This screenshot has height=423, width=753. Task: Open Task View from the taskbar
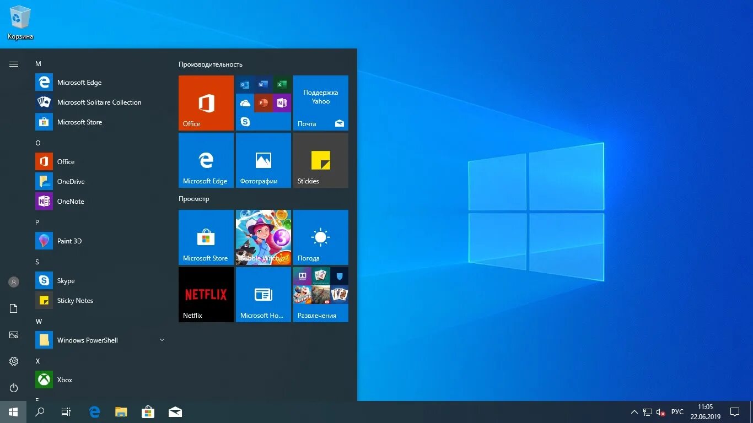pyautogui.click(x=66, y=411)
